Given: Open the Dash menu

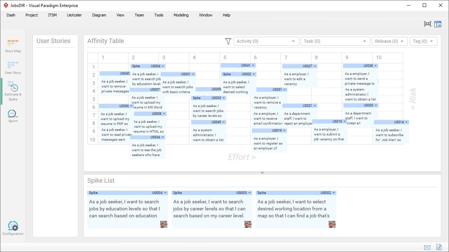Looking at the screenshot, I should [11, 15].
